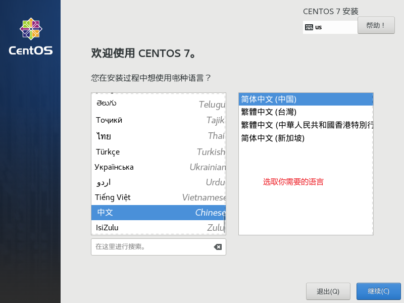Select Türkçe Turkish language row

(x=159, y=152)
